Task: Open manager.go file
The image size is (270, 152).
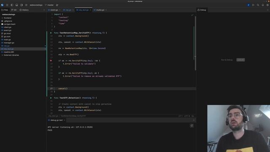Action: [x=9, y=43]
